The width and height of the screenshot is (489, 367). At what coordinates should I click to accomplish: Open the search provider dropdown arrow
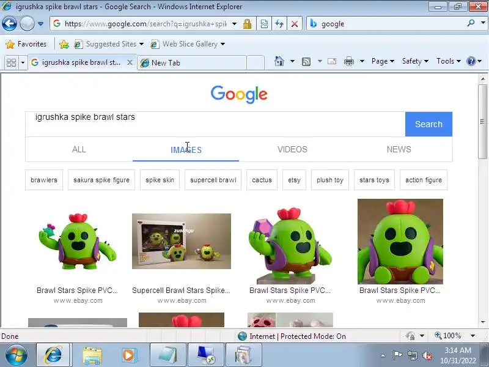(x=483, y=23)
